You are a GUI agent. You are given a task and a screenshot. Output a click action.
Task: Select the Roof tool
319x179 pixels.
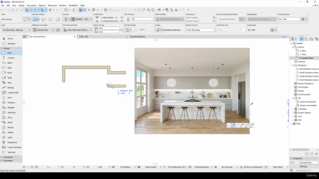pos(10,73)
